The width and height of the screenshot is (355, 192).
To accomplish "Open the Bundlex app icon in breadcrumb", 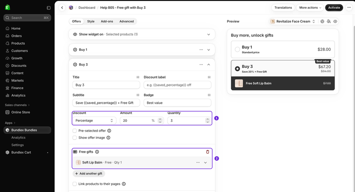I will click(x=71, y=8).
